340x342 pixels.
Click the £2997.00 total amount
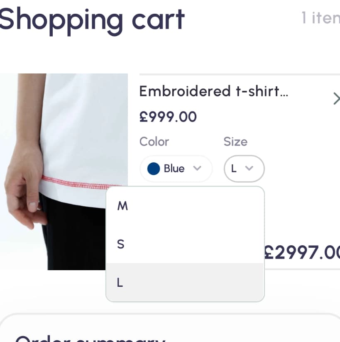point(302,252)
